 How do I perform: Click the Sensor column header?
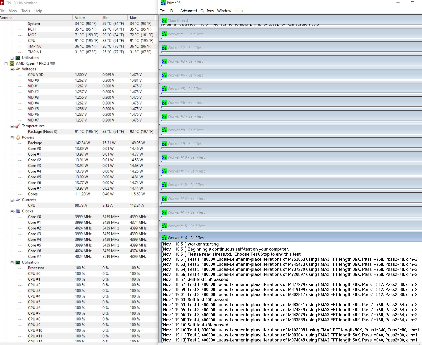click(x=36, y=18)
